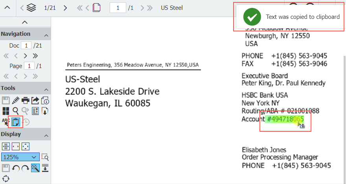
Task: Click the stacked layers document icon in top bar
Action: 31,8
